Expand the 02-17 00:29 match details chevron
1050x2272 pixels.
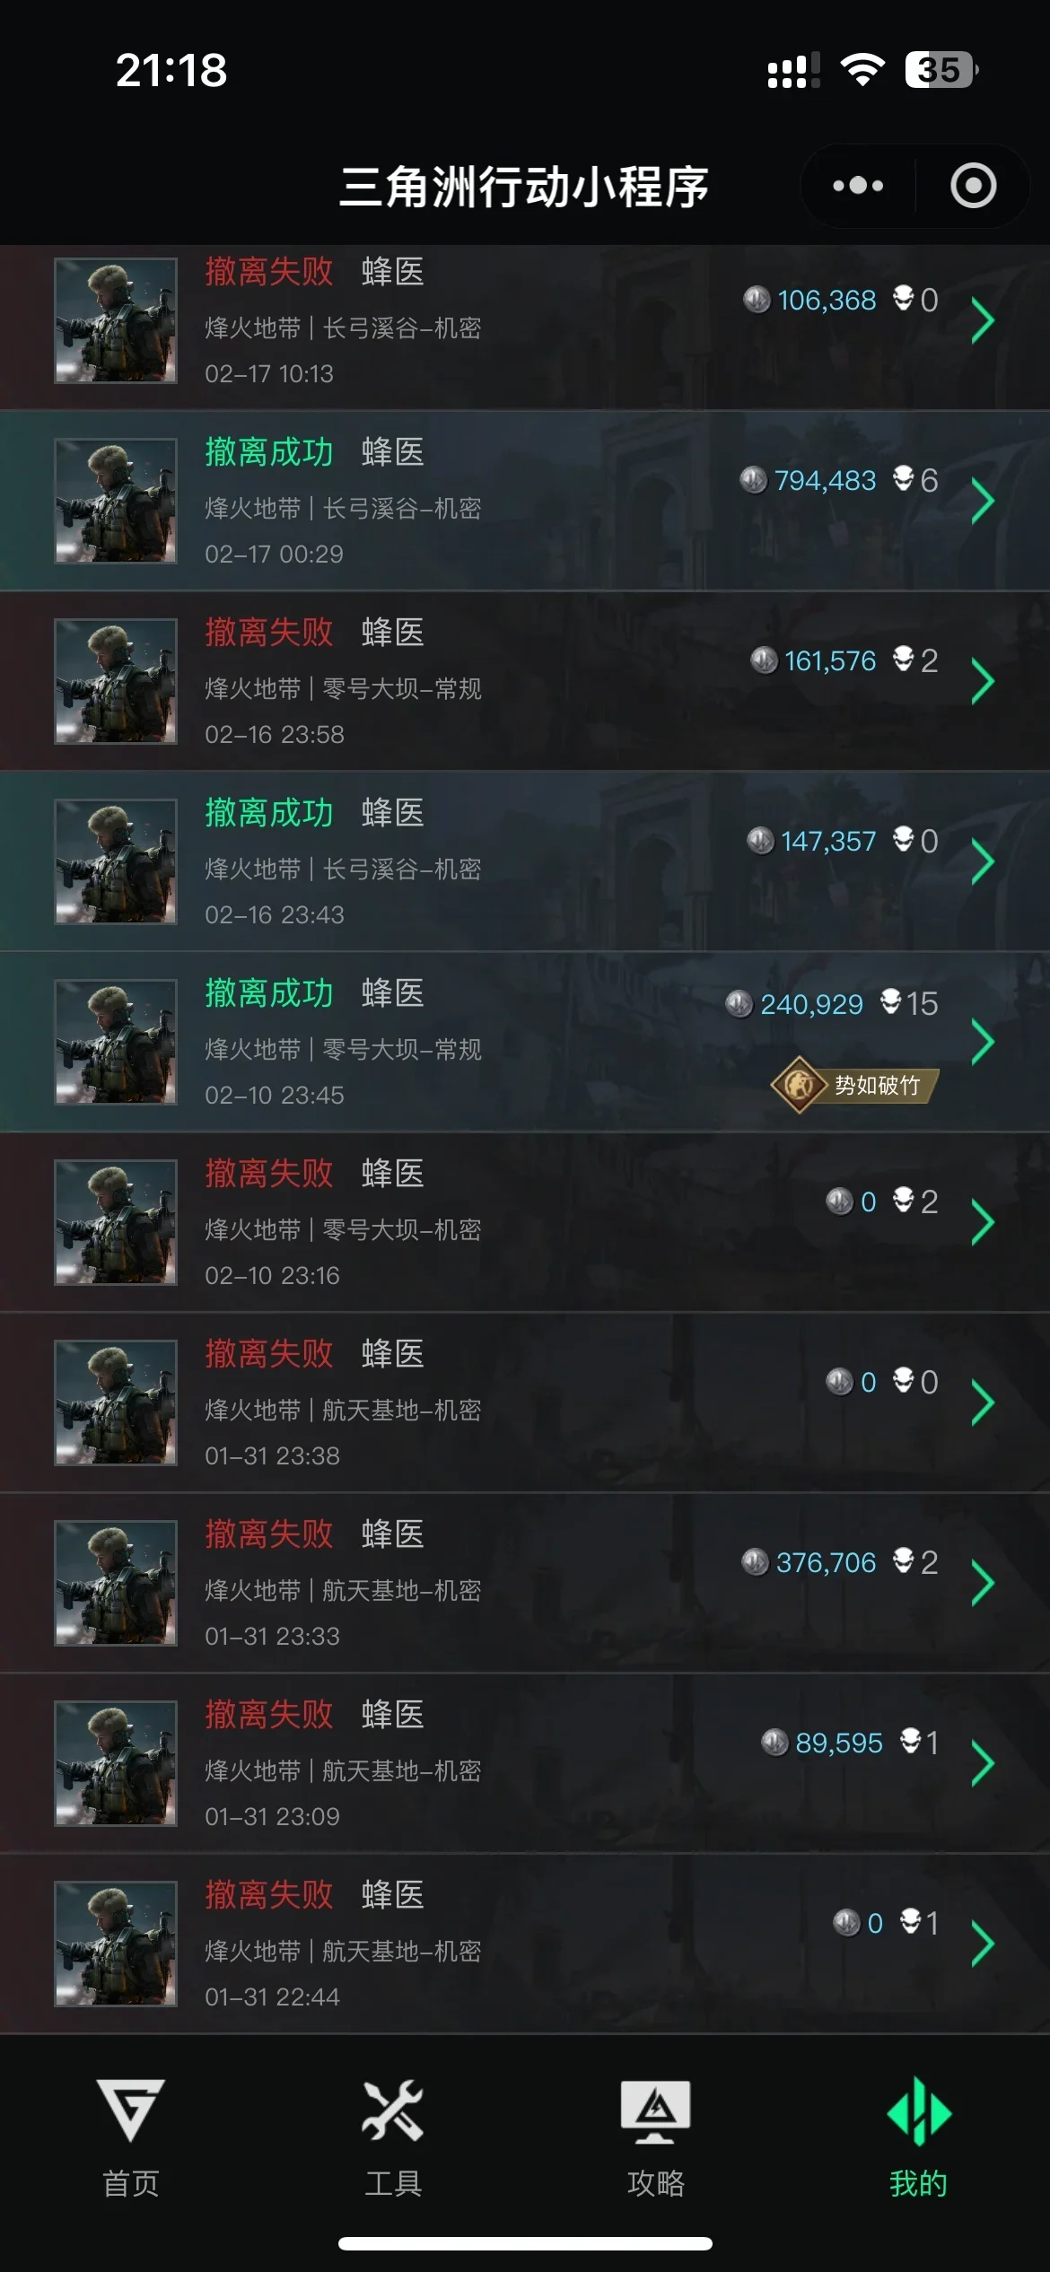click(983, 502)
